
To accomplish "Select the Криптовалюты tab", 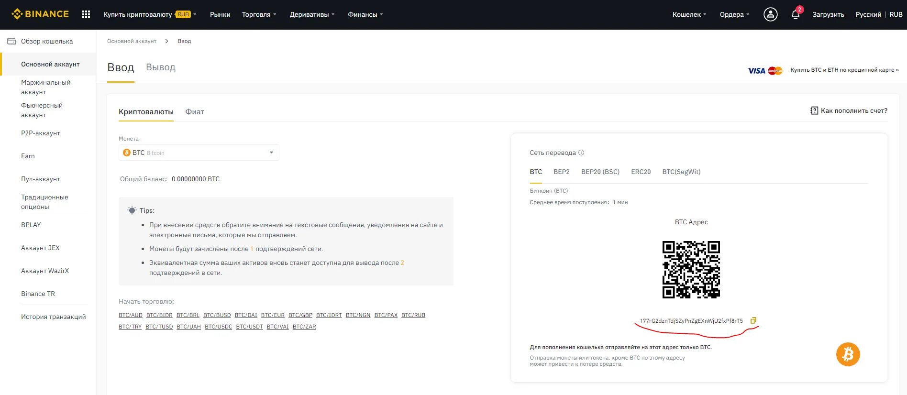I will point(146,112).
